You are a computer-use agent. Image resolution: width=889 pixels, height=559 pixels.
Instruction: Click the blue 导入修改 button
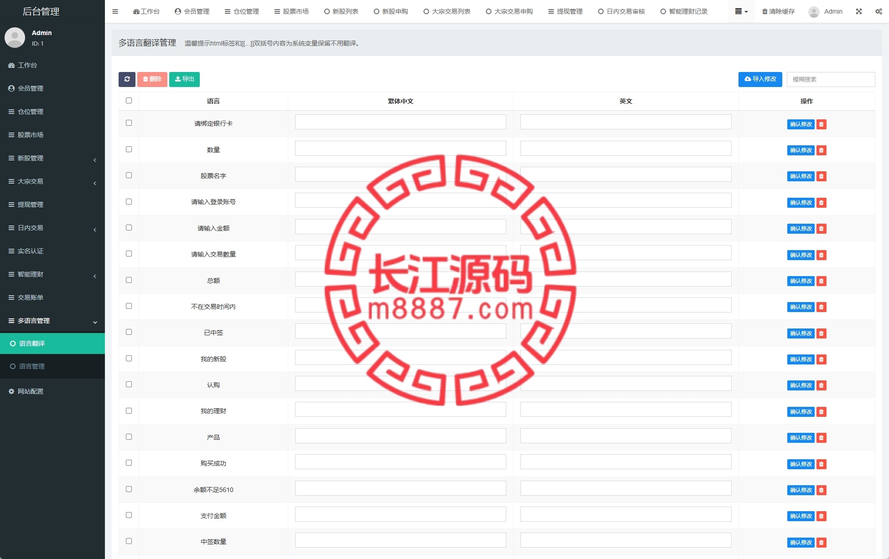760,79
